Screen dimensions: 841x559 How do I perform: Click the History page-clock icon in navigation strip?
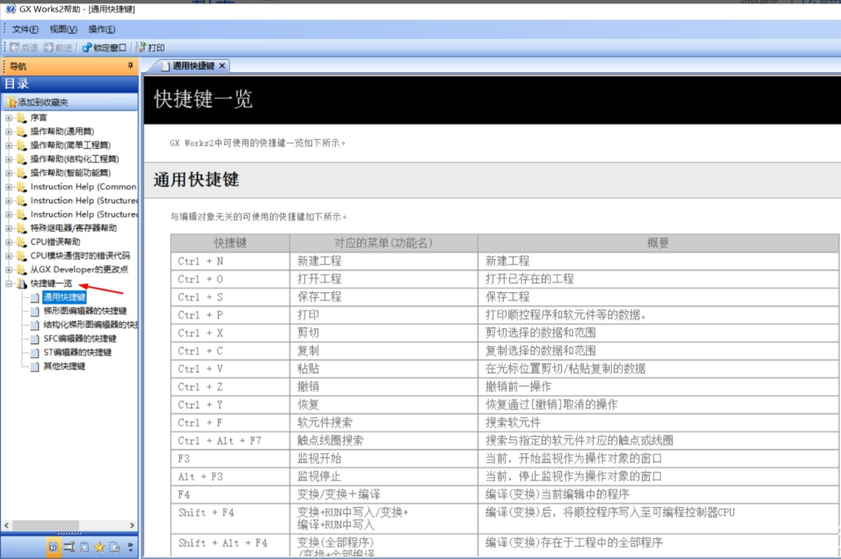[115, 547]
